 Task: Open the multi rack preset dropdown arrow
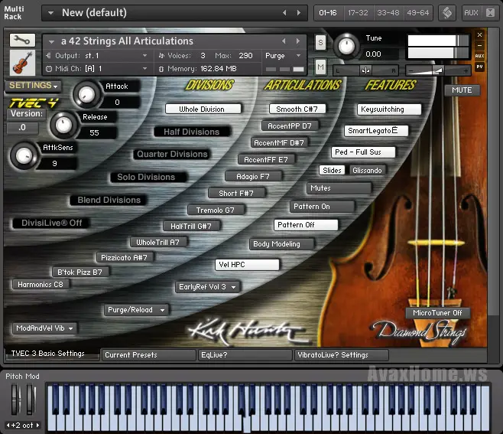coord(50,13)
